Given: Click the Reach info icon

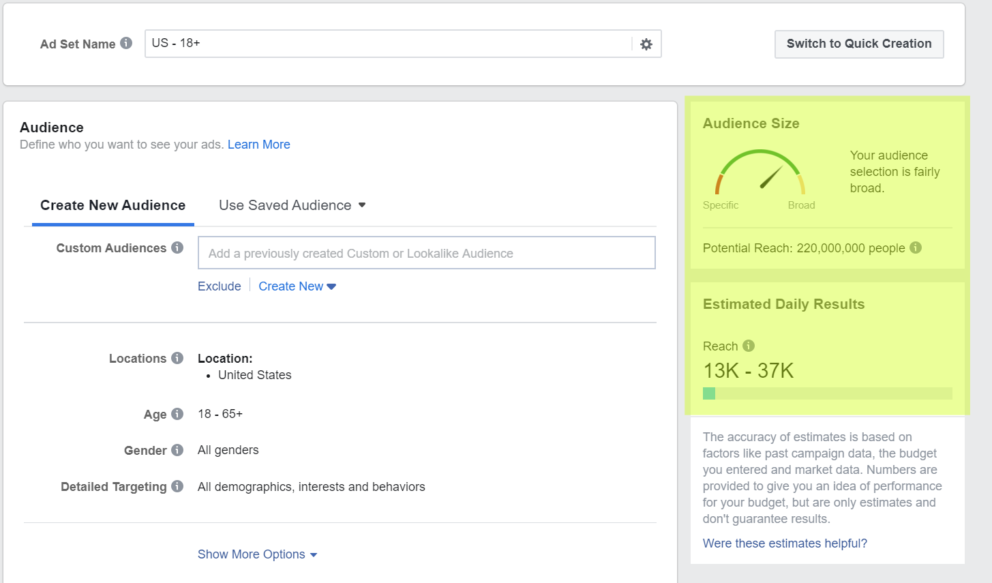Looking at the screenshot, I should tap(749, 346).
